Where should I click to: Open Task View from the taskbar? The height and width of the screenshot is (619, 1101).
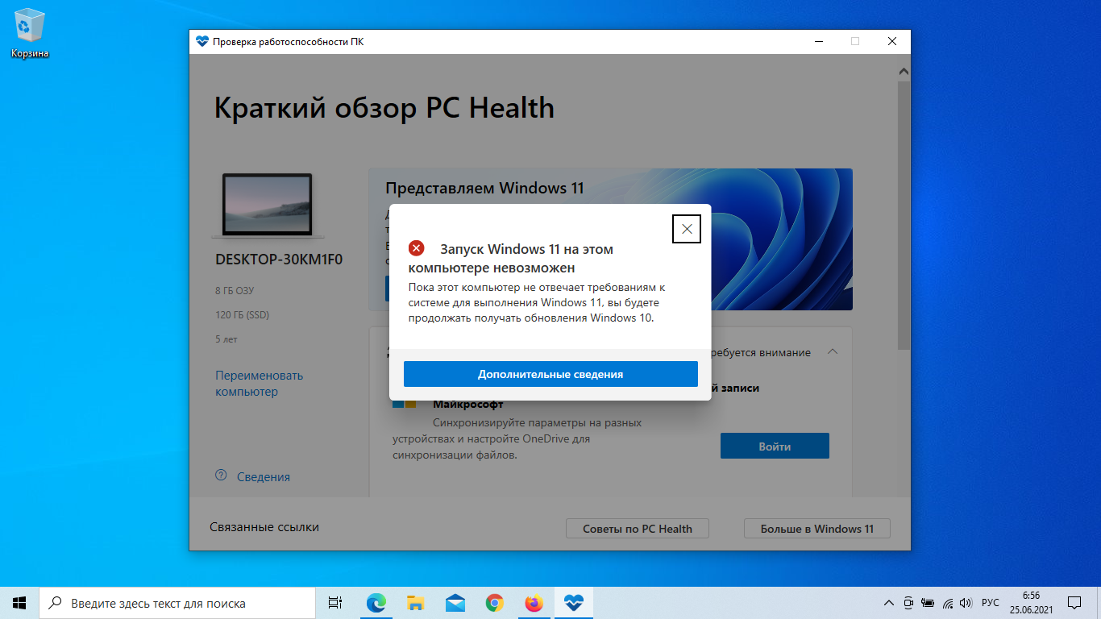(x=335, y=603)
